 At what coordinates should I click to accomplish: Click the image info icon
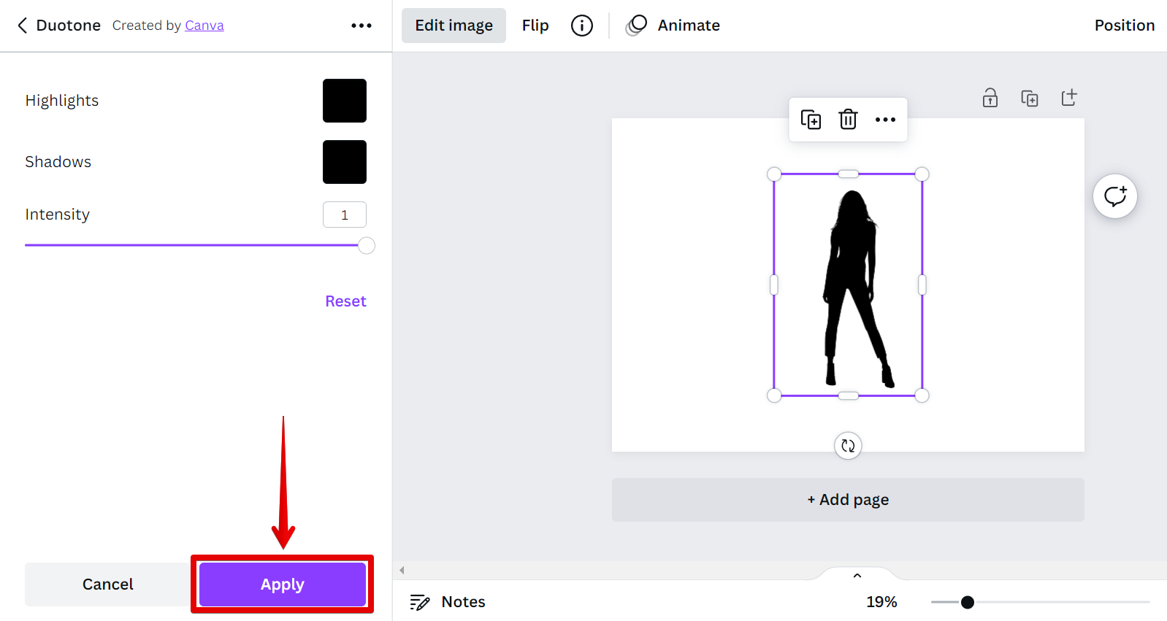tap(582, 26)
